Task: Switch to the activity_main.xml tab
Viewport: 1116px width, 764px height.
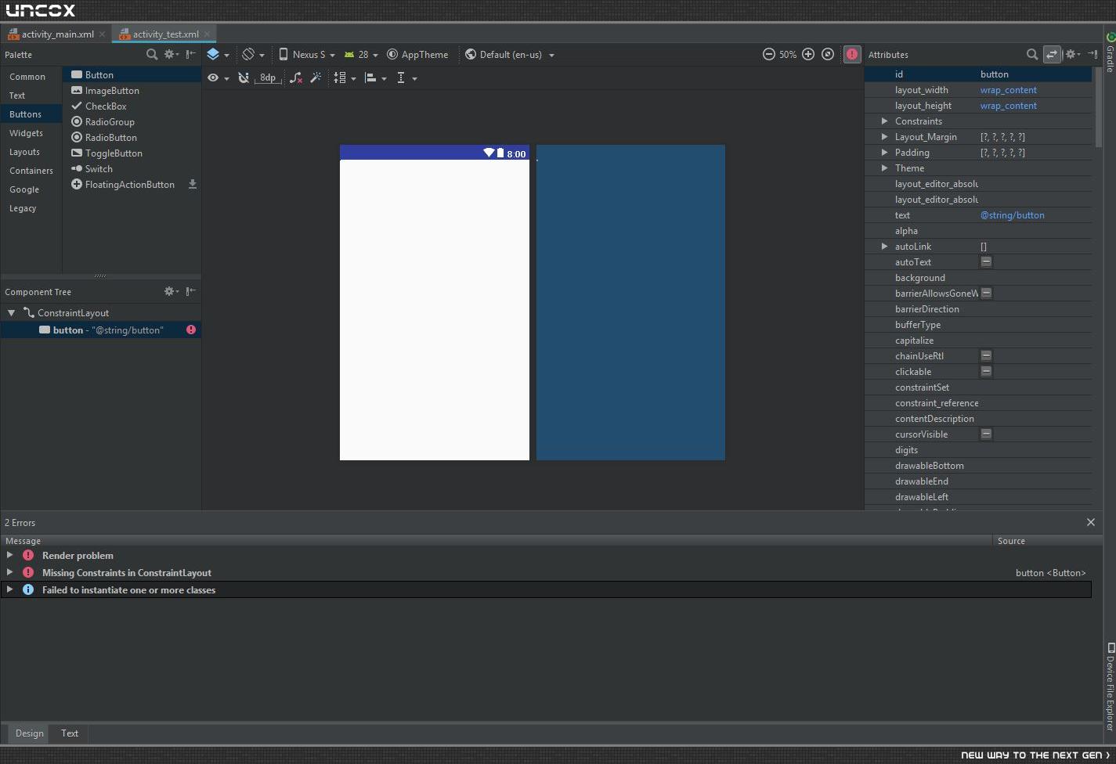Action: coord(56,34)
